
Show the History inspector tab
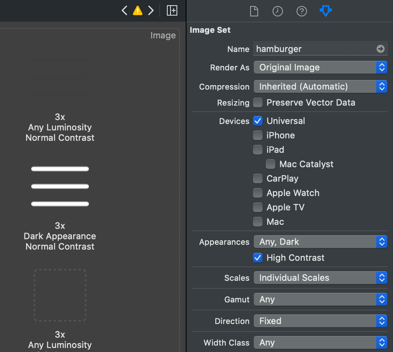click(x=278, y=11)
